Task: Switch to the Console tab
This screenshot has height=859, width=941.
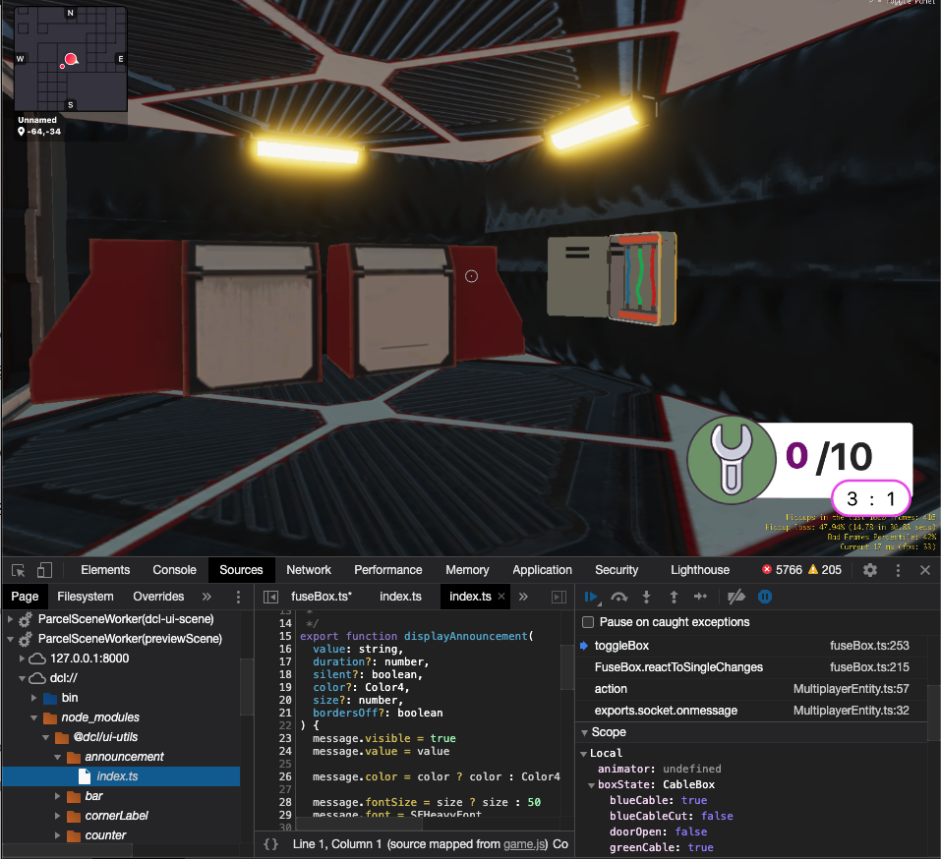Action: [174, 570]
